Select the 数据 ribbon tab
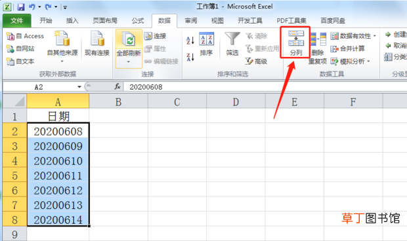Image resolution: width=407 pixels, height=241 pixels. click(165, 21)
